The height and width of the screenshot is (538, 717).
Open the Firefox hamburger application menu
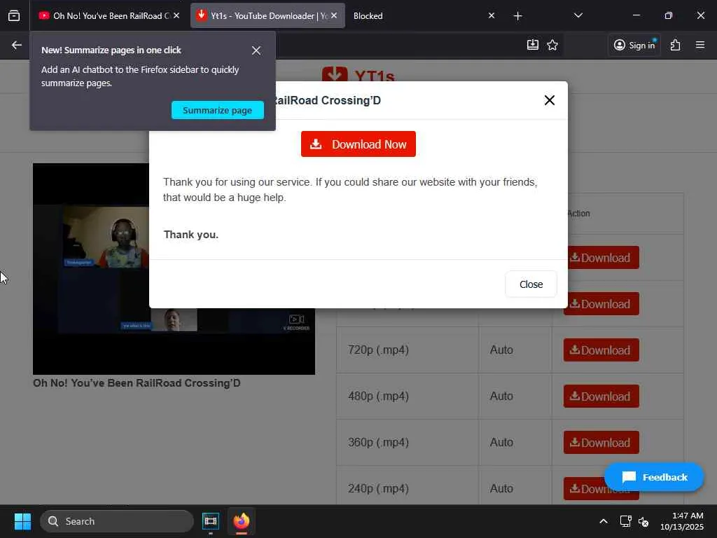(x=699, y=45)
